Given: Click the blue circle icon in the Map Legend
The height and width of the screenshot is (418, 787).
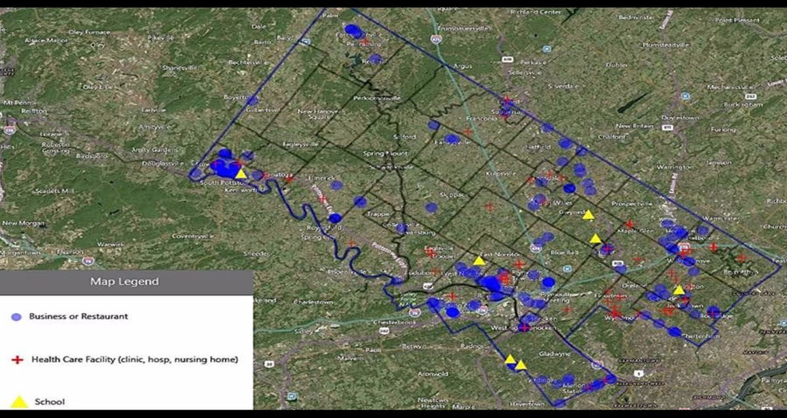Looking at the screenshot, I should tap(17, 317).
